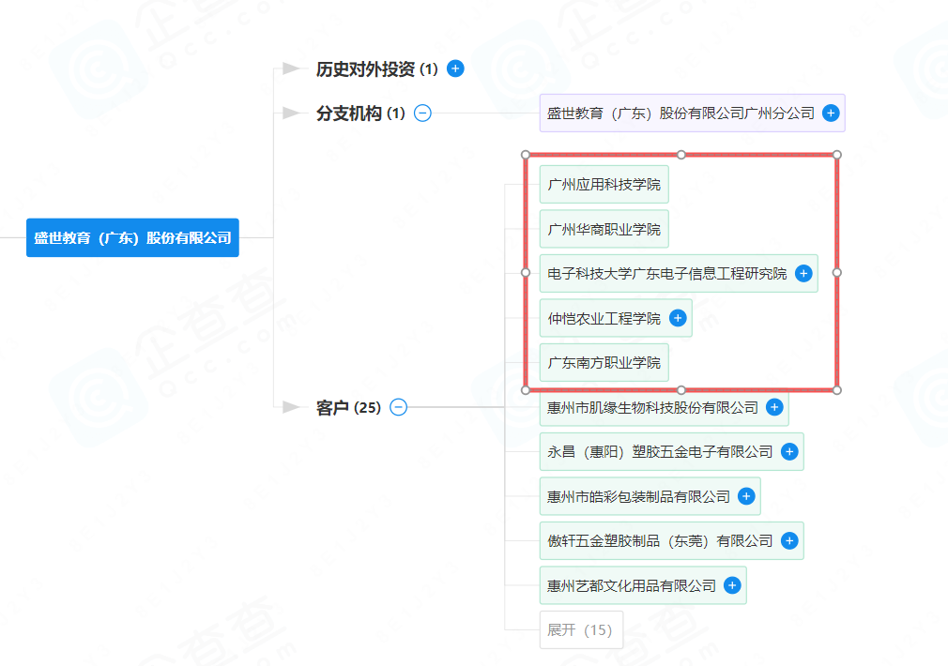
Task: Open 广州华商职业学院 node
Action: 604,229
